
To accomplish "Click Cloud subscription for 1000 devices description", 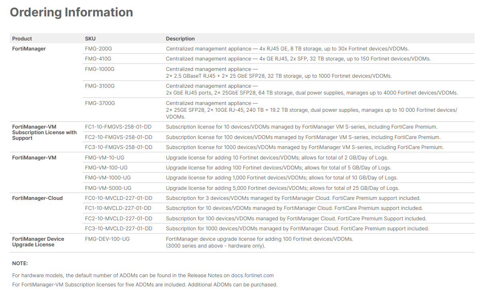I will (298, 228).
